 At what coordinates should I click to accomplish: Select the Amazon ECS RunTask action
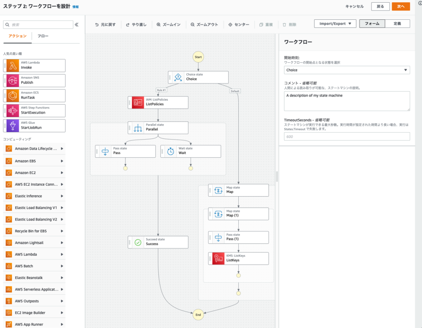click(34, 95)
